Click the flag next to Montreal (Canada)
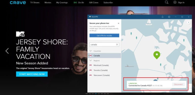Viewport: 195px width, 95px height. [x=91, y=65]
